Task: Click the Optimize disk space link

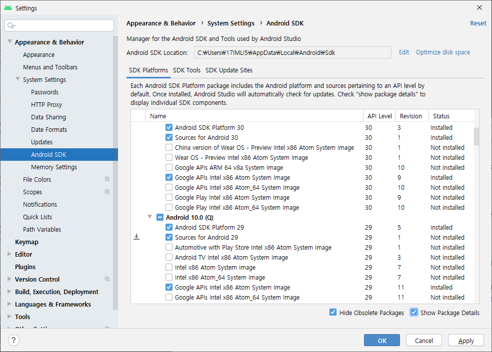Action: 442,52
